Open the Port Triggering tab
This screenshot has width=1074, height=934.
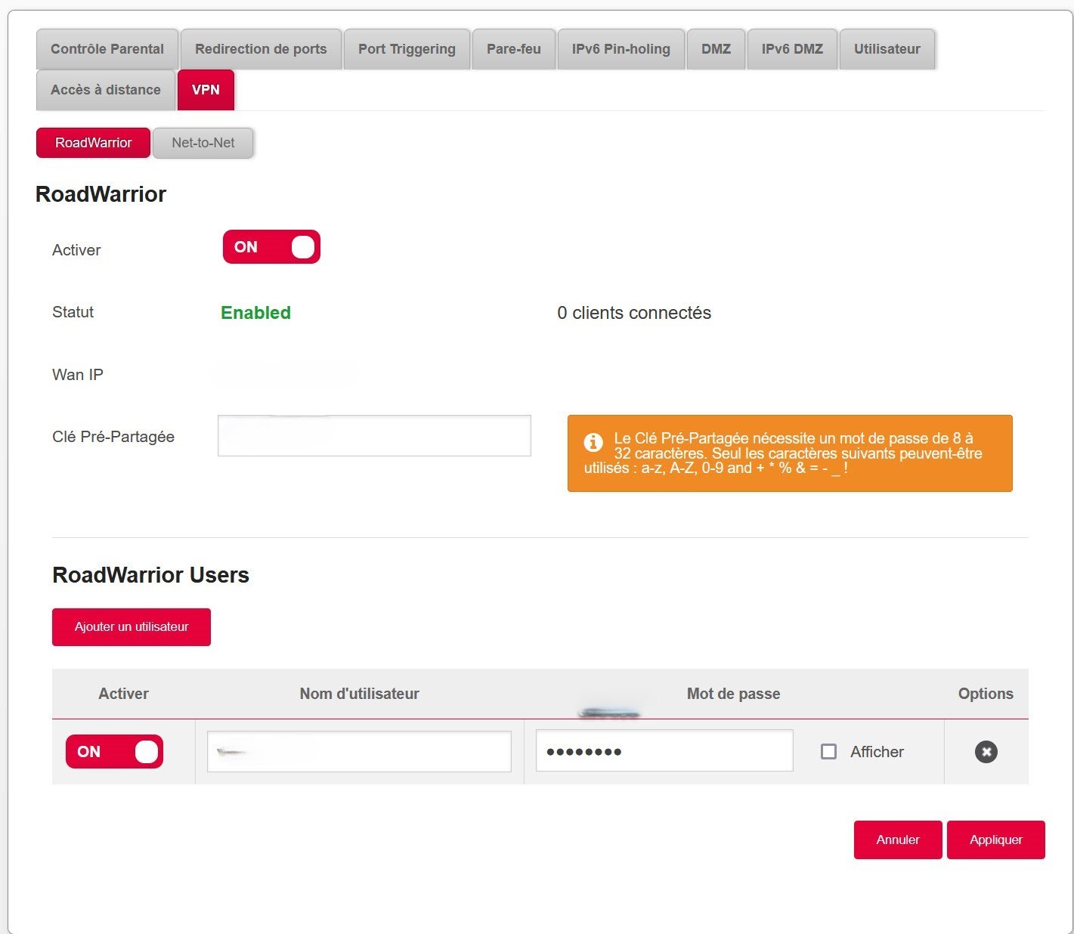click(407, 49)
